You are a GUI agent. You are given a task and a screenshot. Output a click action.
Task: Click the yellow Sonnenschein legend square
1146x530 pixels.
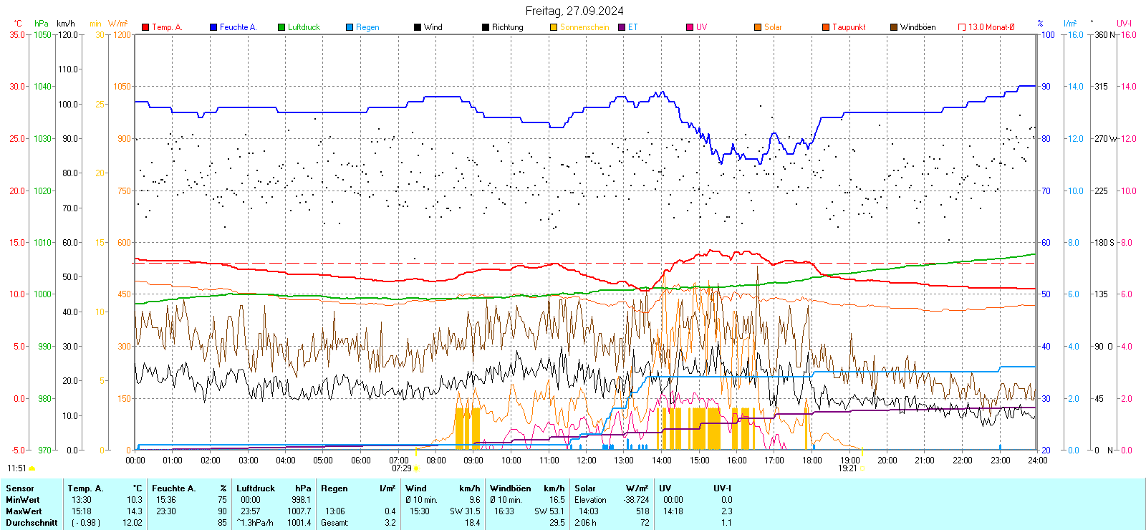click(554, 27)
